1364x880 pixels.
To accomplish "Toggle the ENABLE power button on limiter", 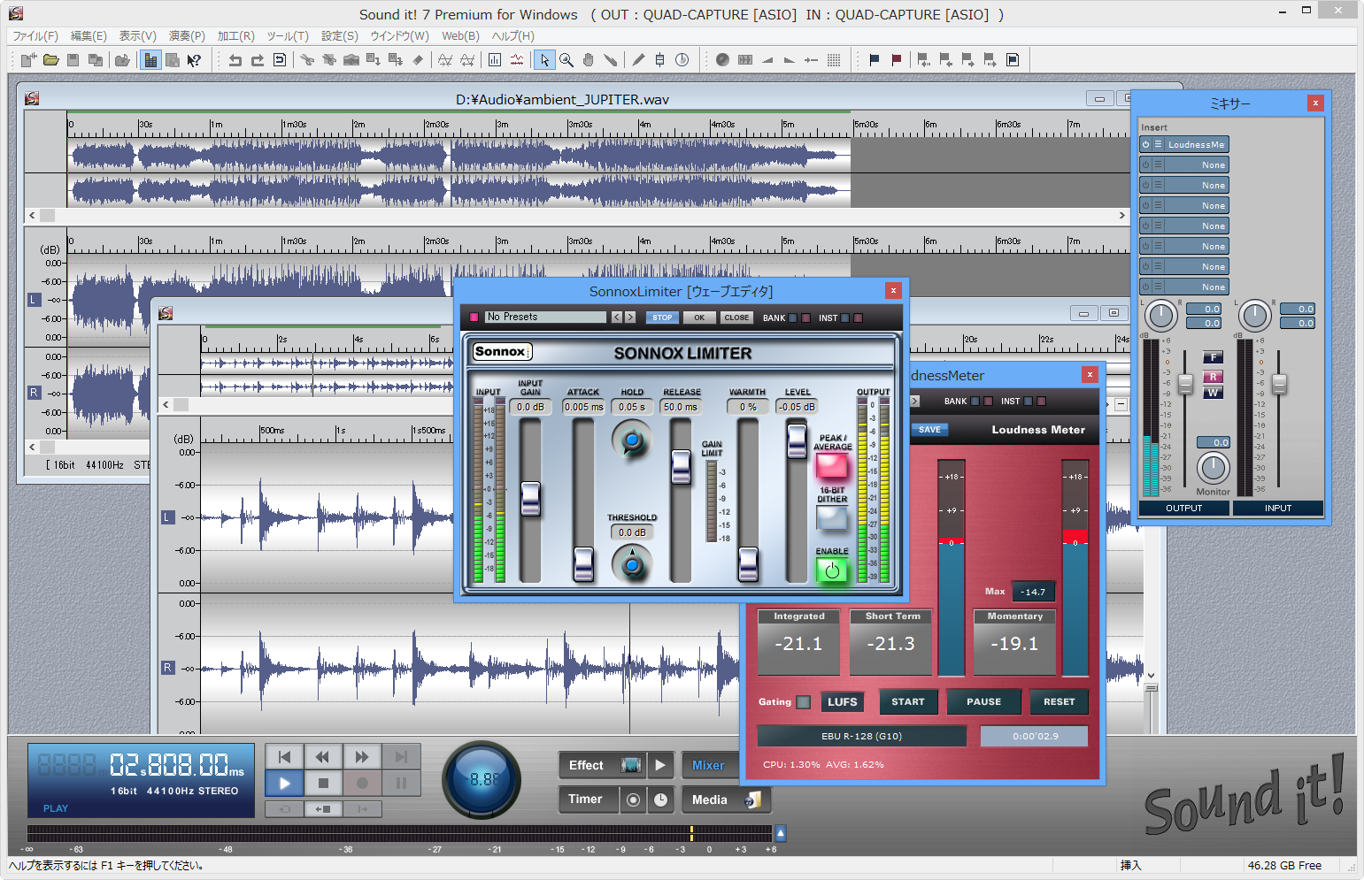I will [831, 570].
